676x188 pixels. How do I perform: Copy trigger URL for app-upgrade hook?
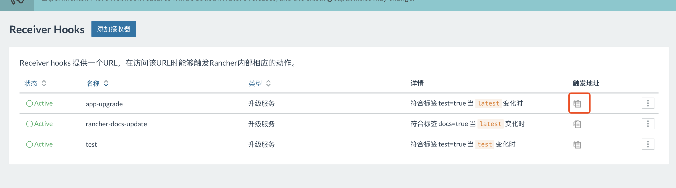tap(577, 103)
